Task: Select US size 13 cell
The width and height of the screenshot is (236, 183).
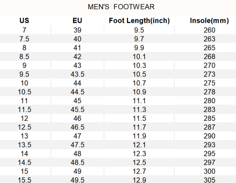Action: [x=24, y=136]
